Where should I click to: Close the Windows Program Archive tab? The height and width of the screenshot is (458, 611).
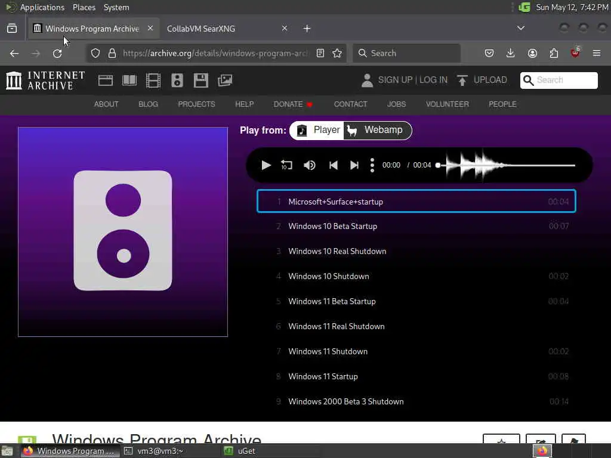(150, 28)
